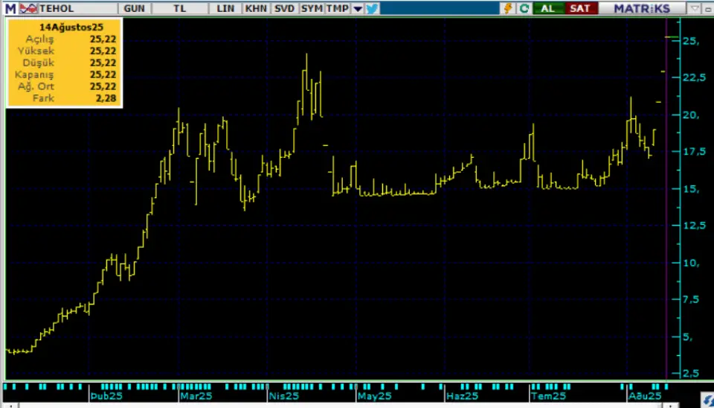Click the Nis25 month label on time axis

pyautogui.click(x=283, y=395)
